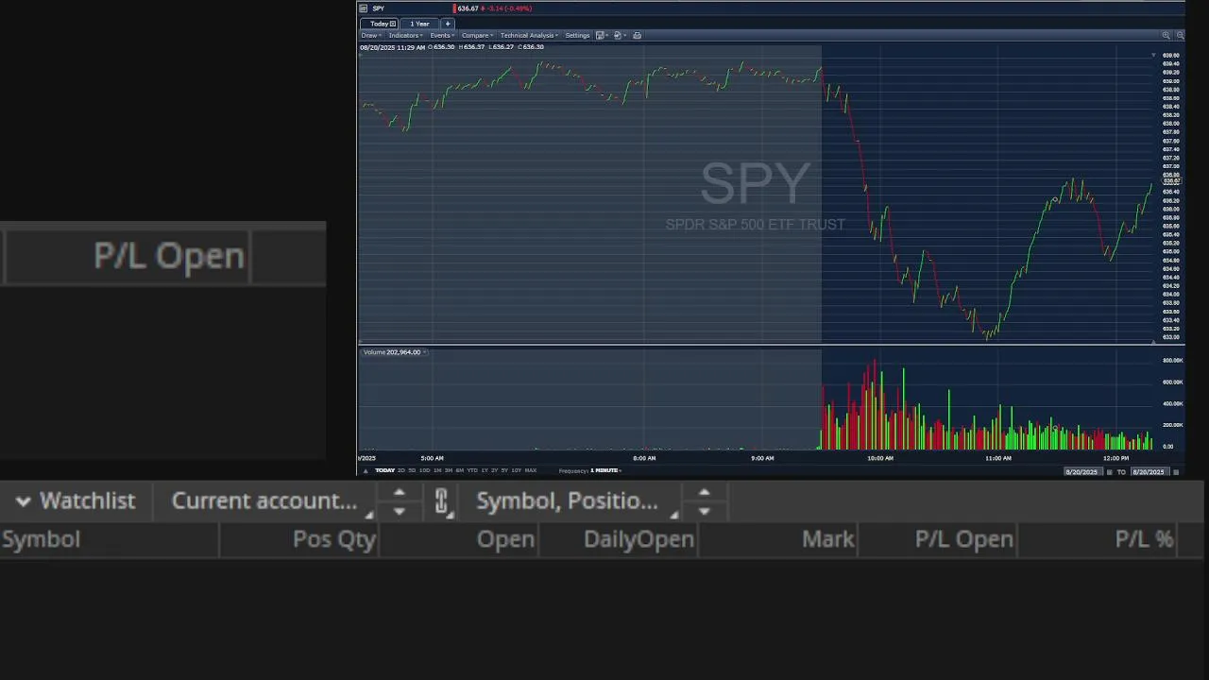Select the 5D time range
Screen dimensions: 1209x680
tap(412, 470)
